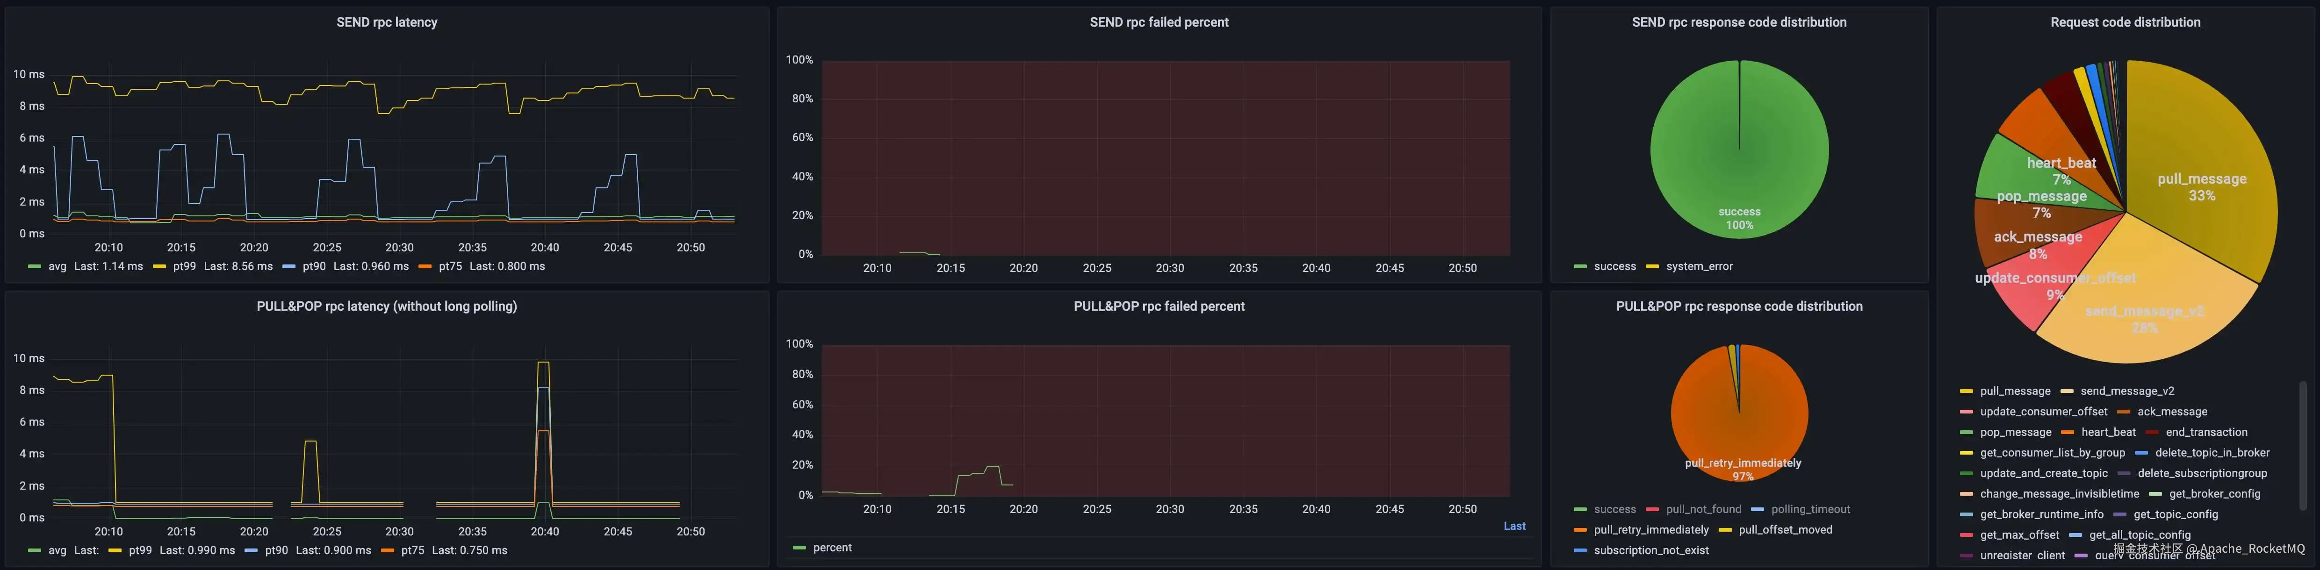Toggle the system_error legend entry
The height and width of the screenshot is (570, 2320).
tap(1699, 266)
